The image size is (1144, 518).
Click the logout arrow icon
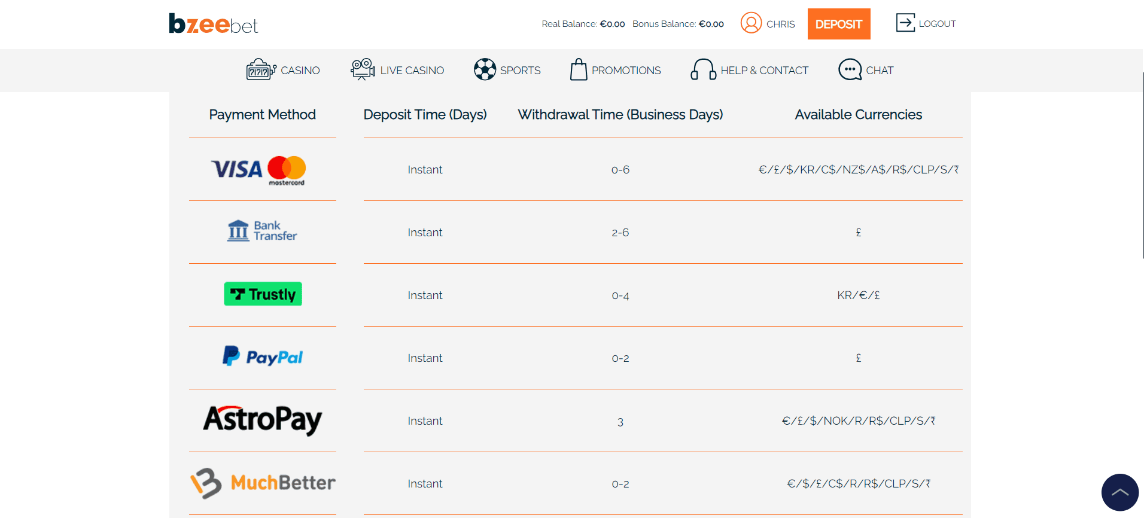pyautogui.click(x=905, y=23)
